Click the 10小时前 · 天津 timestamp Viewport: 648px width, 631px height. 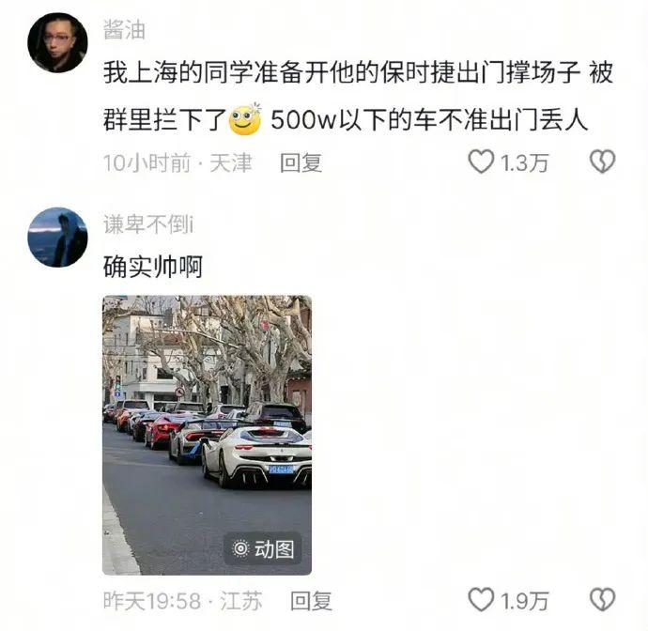[177, 162]
